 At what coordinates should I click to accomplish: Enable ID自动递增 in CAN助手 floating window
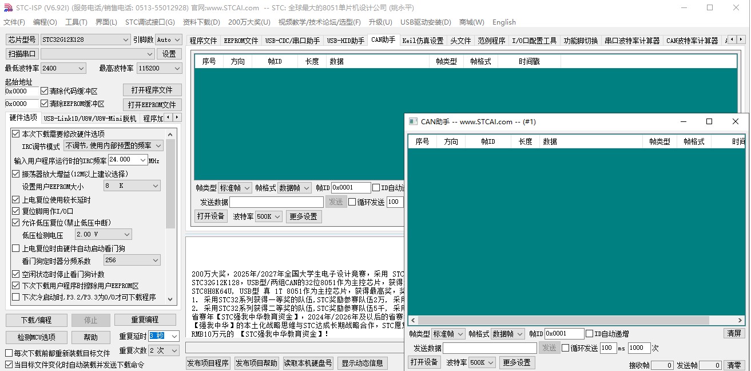[x=590, y=334]
